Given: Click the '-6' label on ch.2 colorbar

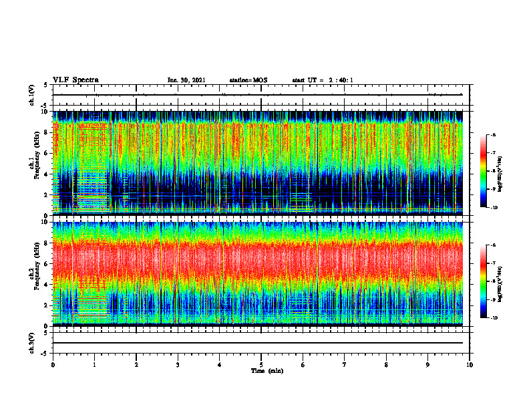Looking at the screenshot, I should (493, 245).
